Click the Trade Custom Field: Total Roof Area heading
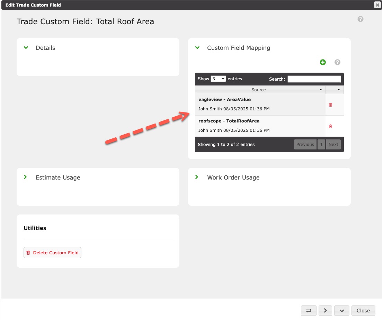 coord(85,21)
